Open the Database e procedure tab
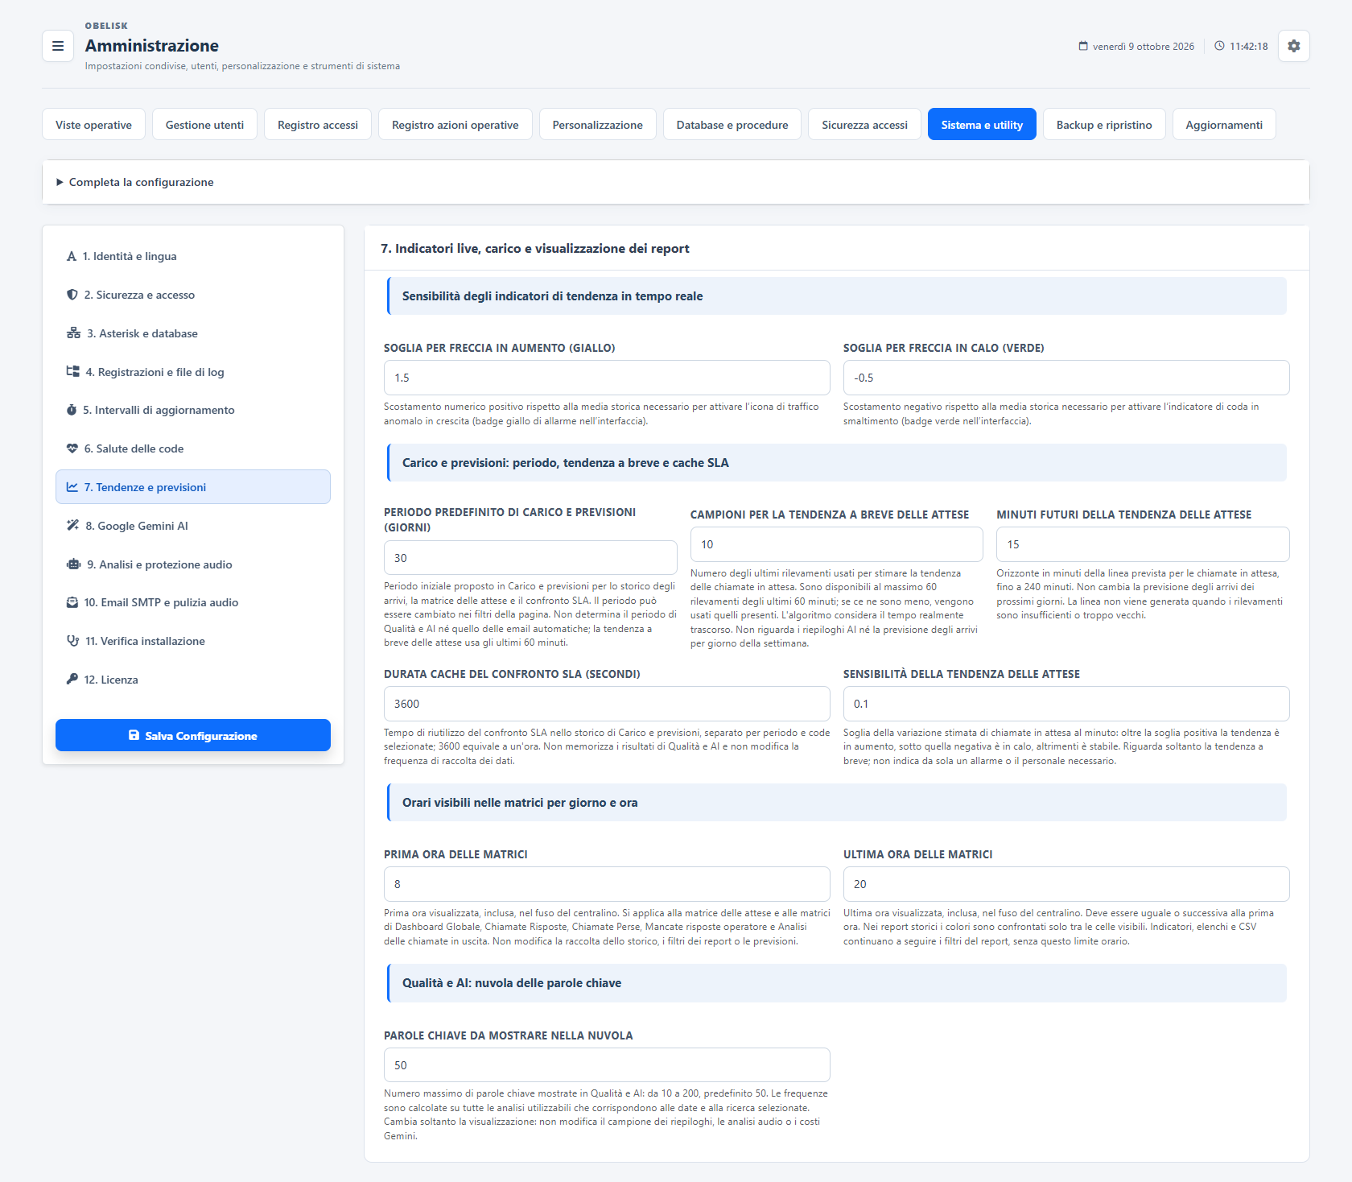1352x1182 pixels. [732, 125]
